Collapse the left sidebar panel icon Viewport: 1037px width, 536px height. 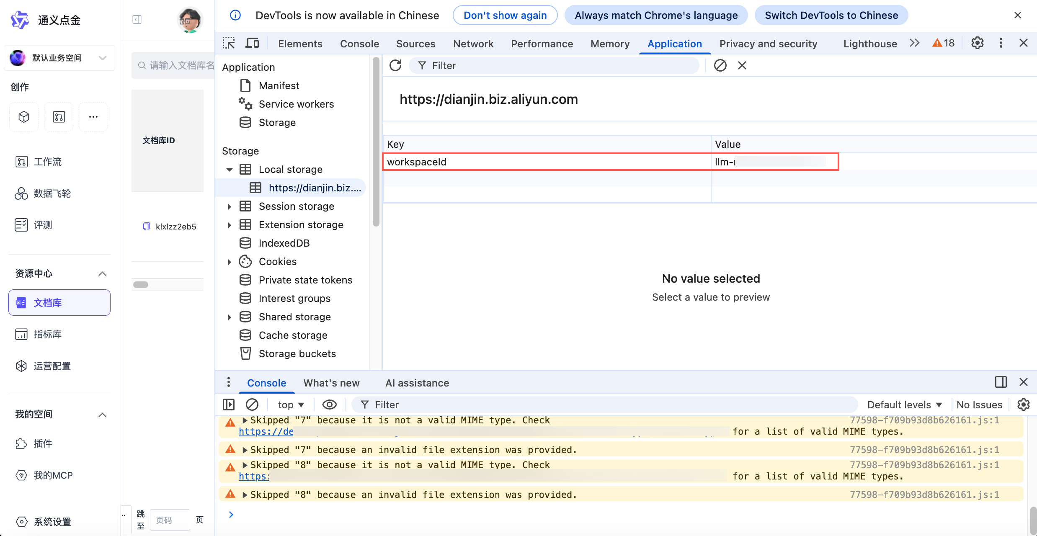pyautogui.click(x=137, y=20)
